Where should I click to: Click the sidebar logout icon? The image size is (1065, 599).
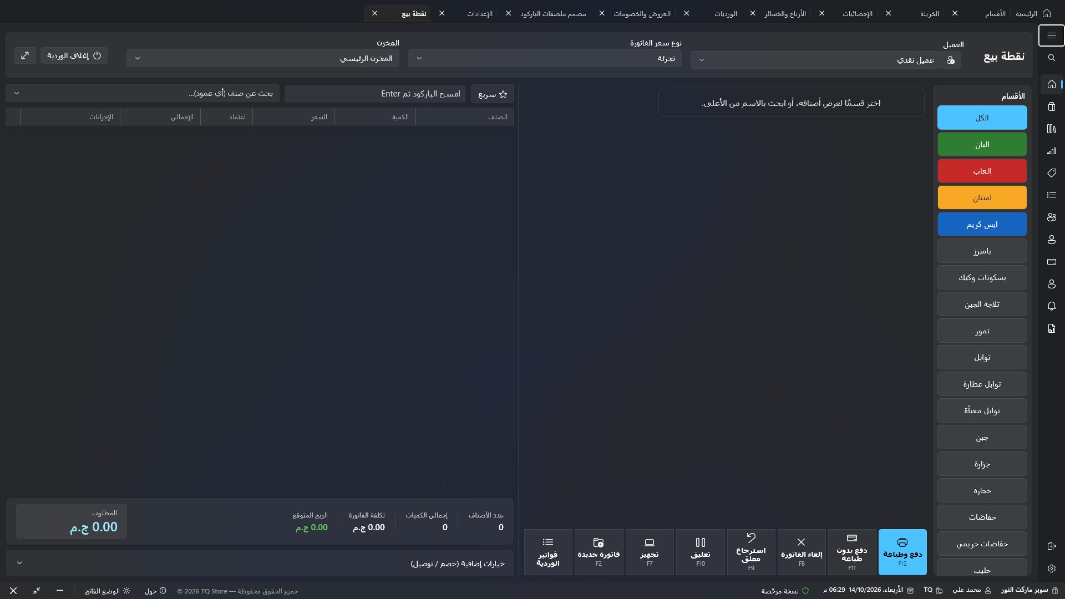tap(1051, 546)
